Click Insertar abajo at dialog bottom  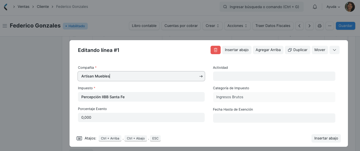(326, 138)
